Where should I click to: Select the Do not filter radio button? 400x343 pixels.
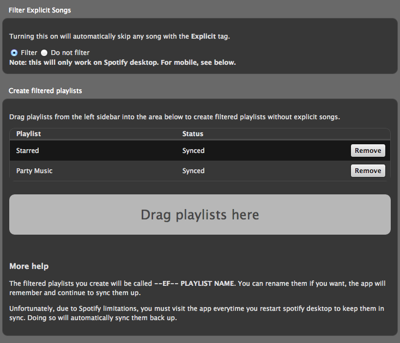point(44,53)
